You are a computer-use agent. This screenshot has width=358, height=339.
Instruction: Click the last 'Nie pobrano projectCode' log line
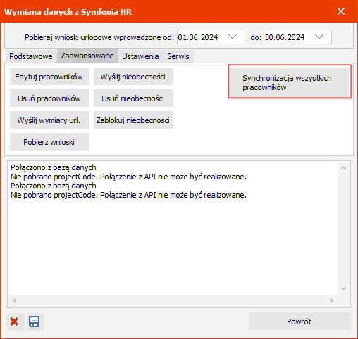(128, 195)
